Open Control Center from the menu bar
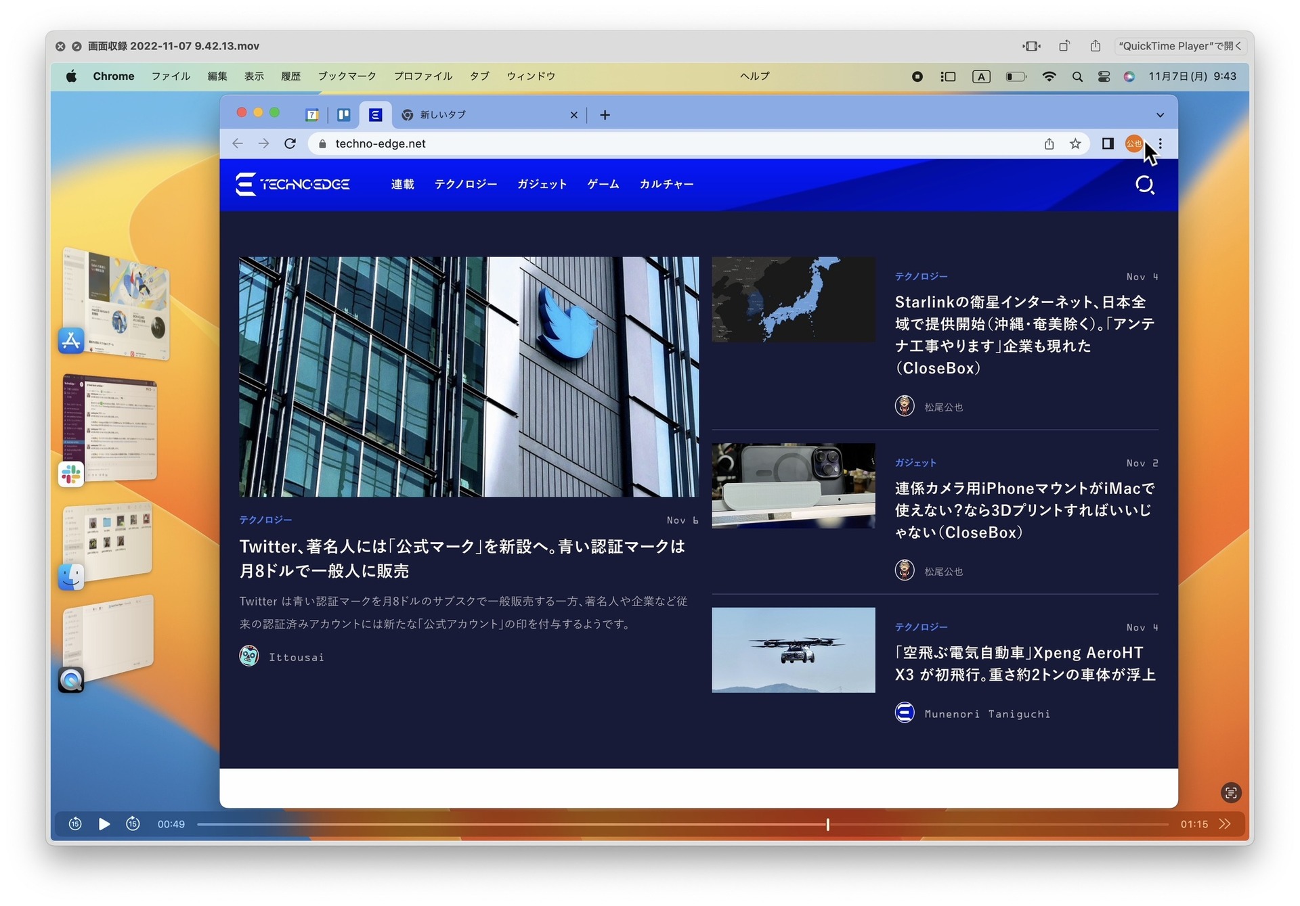Image resolution: width=1300 pixels, height=906 pixels. tap(1104, 76)
